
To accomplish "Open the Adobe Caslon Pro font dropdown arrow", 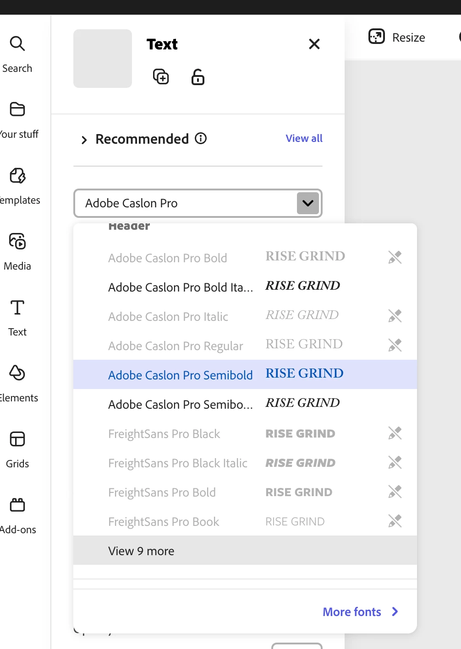I will 308,203.
